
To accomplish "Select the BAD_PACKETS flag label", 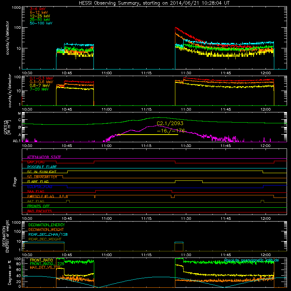I will (40, 211).
